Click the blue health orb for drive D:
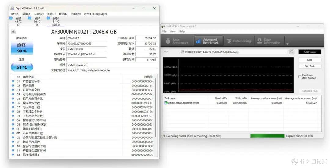Screen dimensions: 330x168 click(x=30, y=18)
